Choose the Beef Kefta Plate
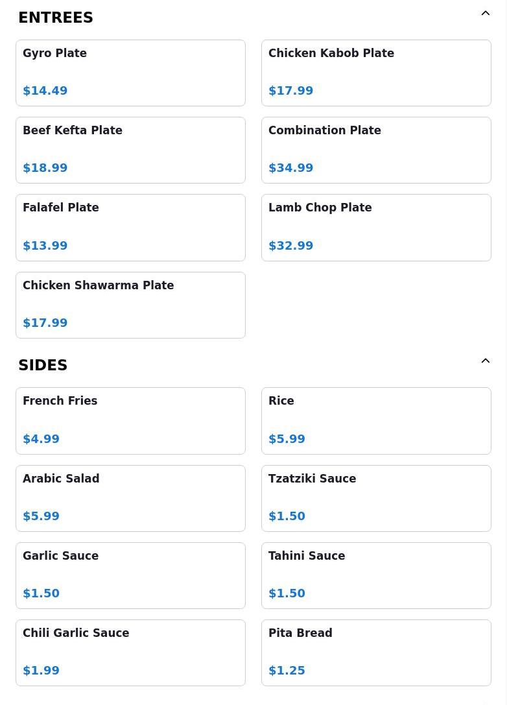The image size is (507, 705). click(130, 150)
